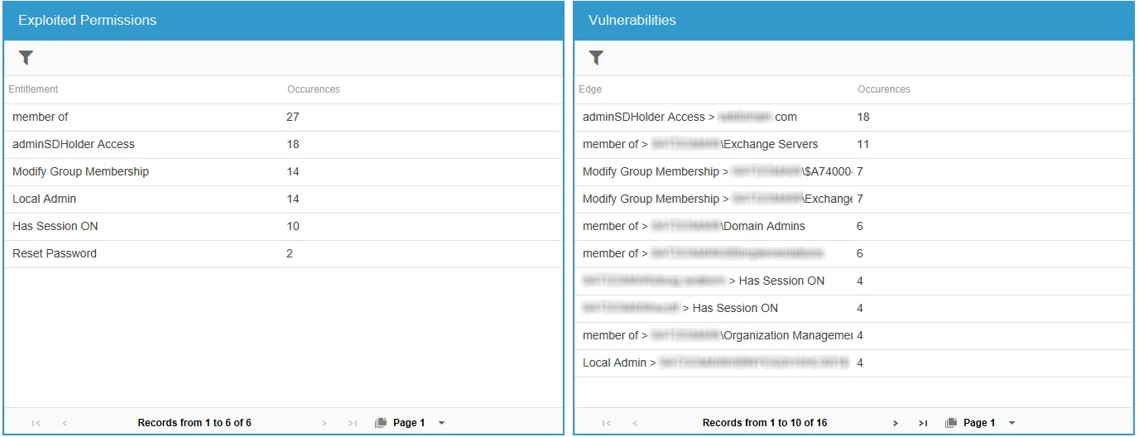The width and height of the screenshot is (1139, 437).
Task: Click the Vulnerabilities panel title
Action: (x=632, y=21)
